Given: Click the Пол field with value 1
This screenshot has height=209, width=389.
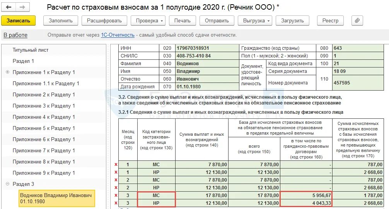Looking at the screenshot, I should pyautogui.click(x=358, y=56).
